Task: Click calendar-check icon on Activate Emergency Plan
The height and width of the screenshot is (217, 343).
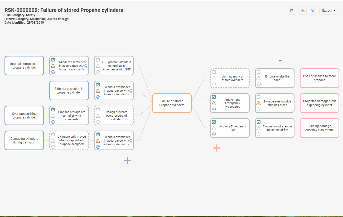Action: [214, 122]
